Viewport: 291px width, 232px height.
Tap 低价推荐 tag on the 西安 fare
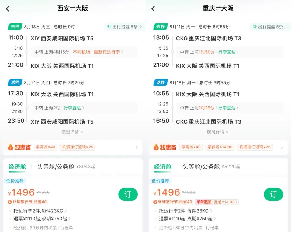click(x=15, y=181)
